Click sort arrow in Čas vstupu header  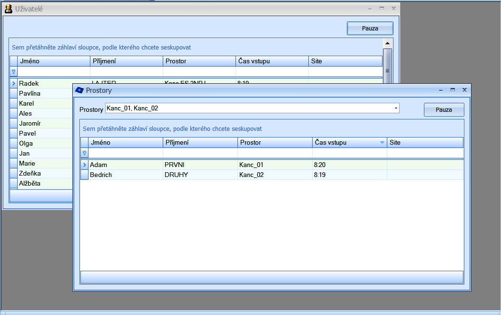tap(382, 143)
